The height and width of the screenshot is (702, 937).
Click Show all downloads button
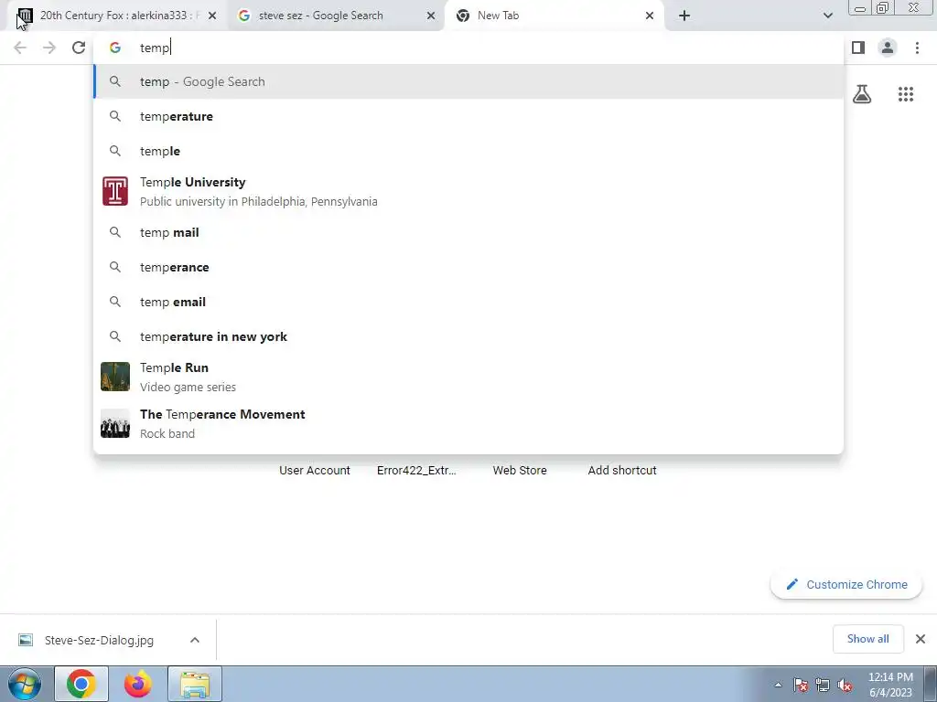pyautogui.click(x=867, y=639)
